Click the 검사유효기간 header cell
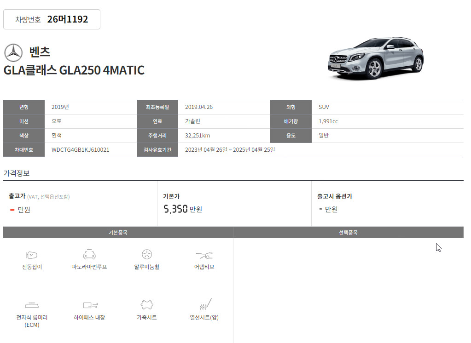 point(157,150)
